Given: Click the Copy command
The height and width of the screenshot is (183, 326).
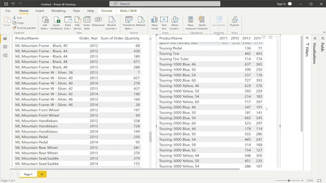Looking at the screenshot, I should (18, 23).
